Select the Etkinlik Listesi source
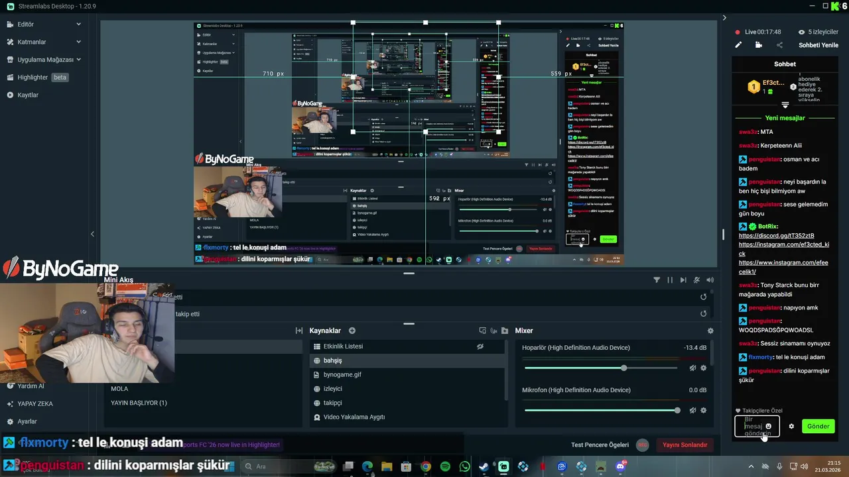 (407, 346)
